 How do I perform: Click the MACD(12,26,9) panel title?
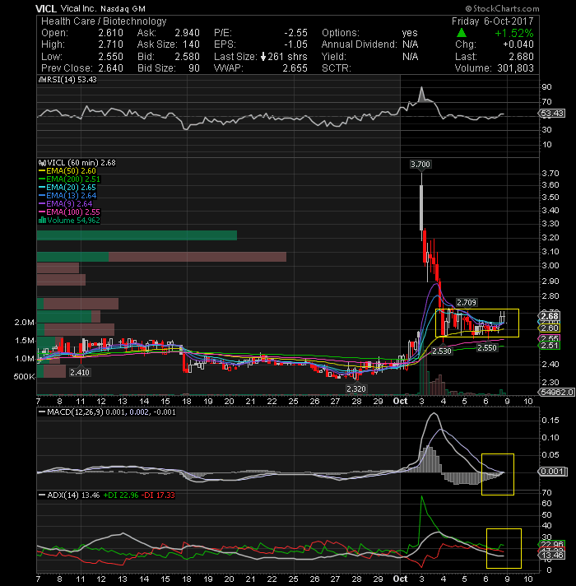(x=75, y=412)
